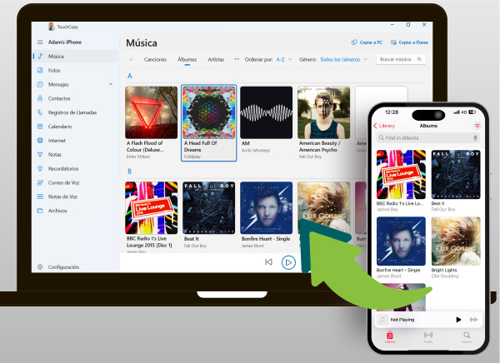Click the Fotos sidebar icon
This screenshot has height=363, width=500.
click(40, 70)
